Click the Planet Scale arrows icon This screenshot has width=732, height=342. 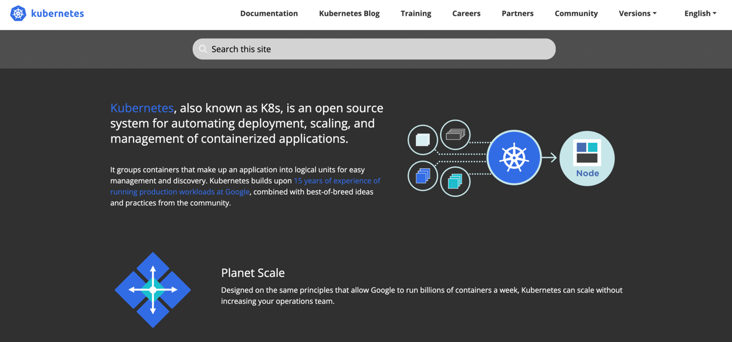tap(153, 290)
